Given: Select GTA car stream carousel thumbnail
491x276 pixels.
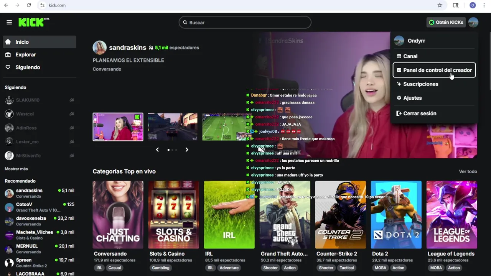Looking at the screenshot, I should pyautogui.click(x=173, y=127).
